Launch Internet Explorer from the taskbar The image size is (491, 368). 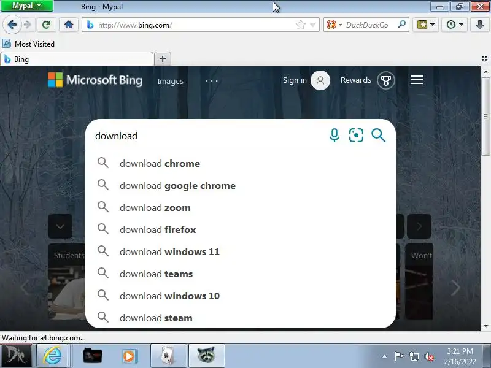[52, 356]
